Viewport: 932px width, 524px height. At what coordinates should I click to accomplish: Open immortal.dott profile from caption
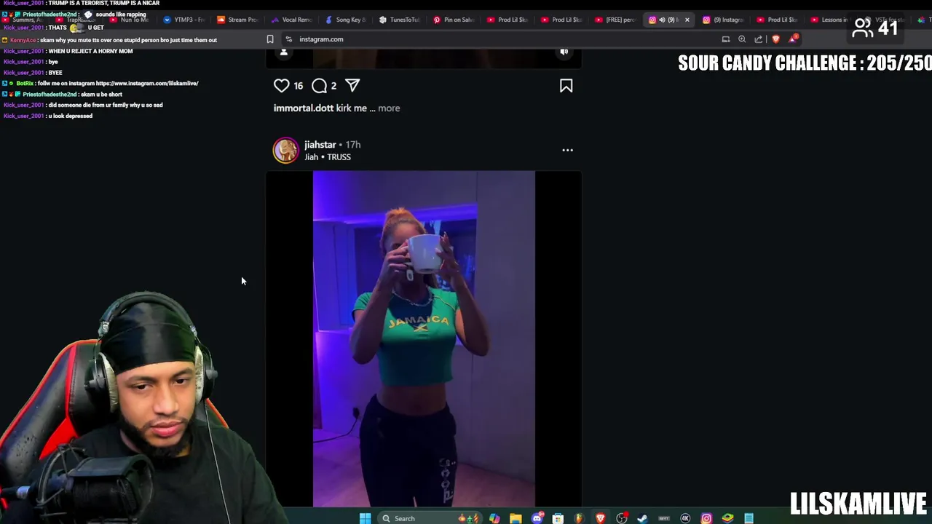click(304, 108)
